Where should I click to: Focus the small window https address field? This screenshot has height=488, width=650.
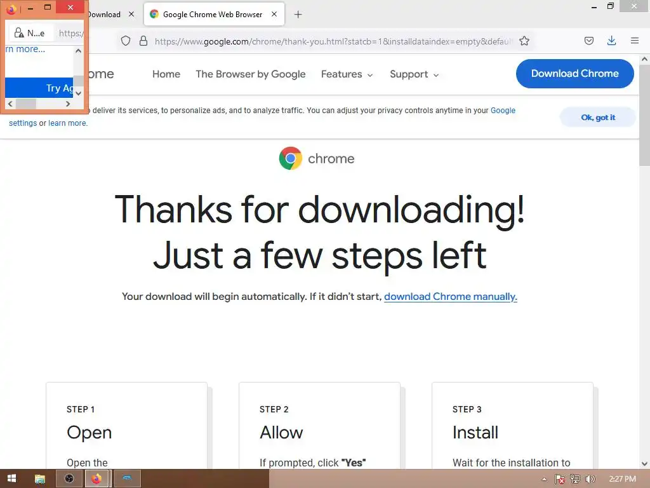click(71, 33)
